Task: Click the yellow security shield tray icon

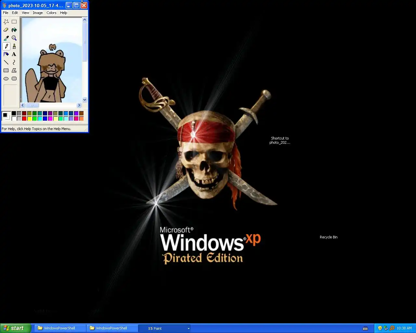Action: (x=380, y=328)
